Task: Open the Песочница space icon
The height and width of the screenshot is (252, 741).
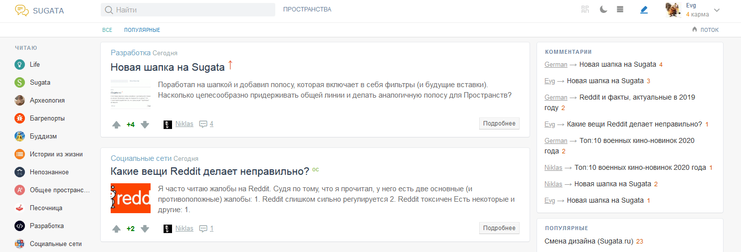Action: click(x=19, y=208)
